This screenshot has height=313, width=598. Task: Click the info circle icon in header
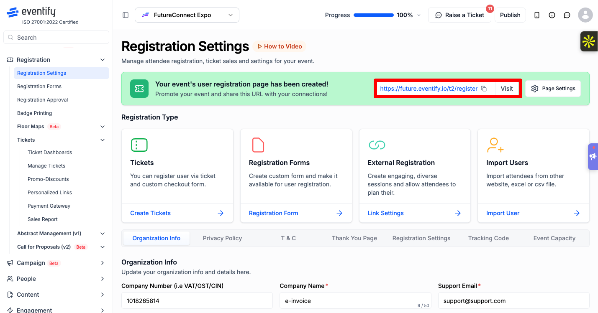pyautogui.click(x=552, y=15)
